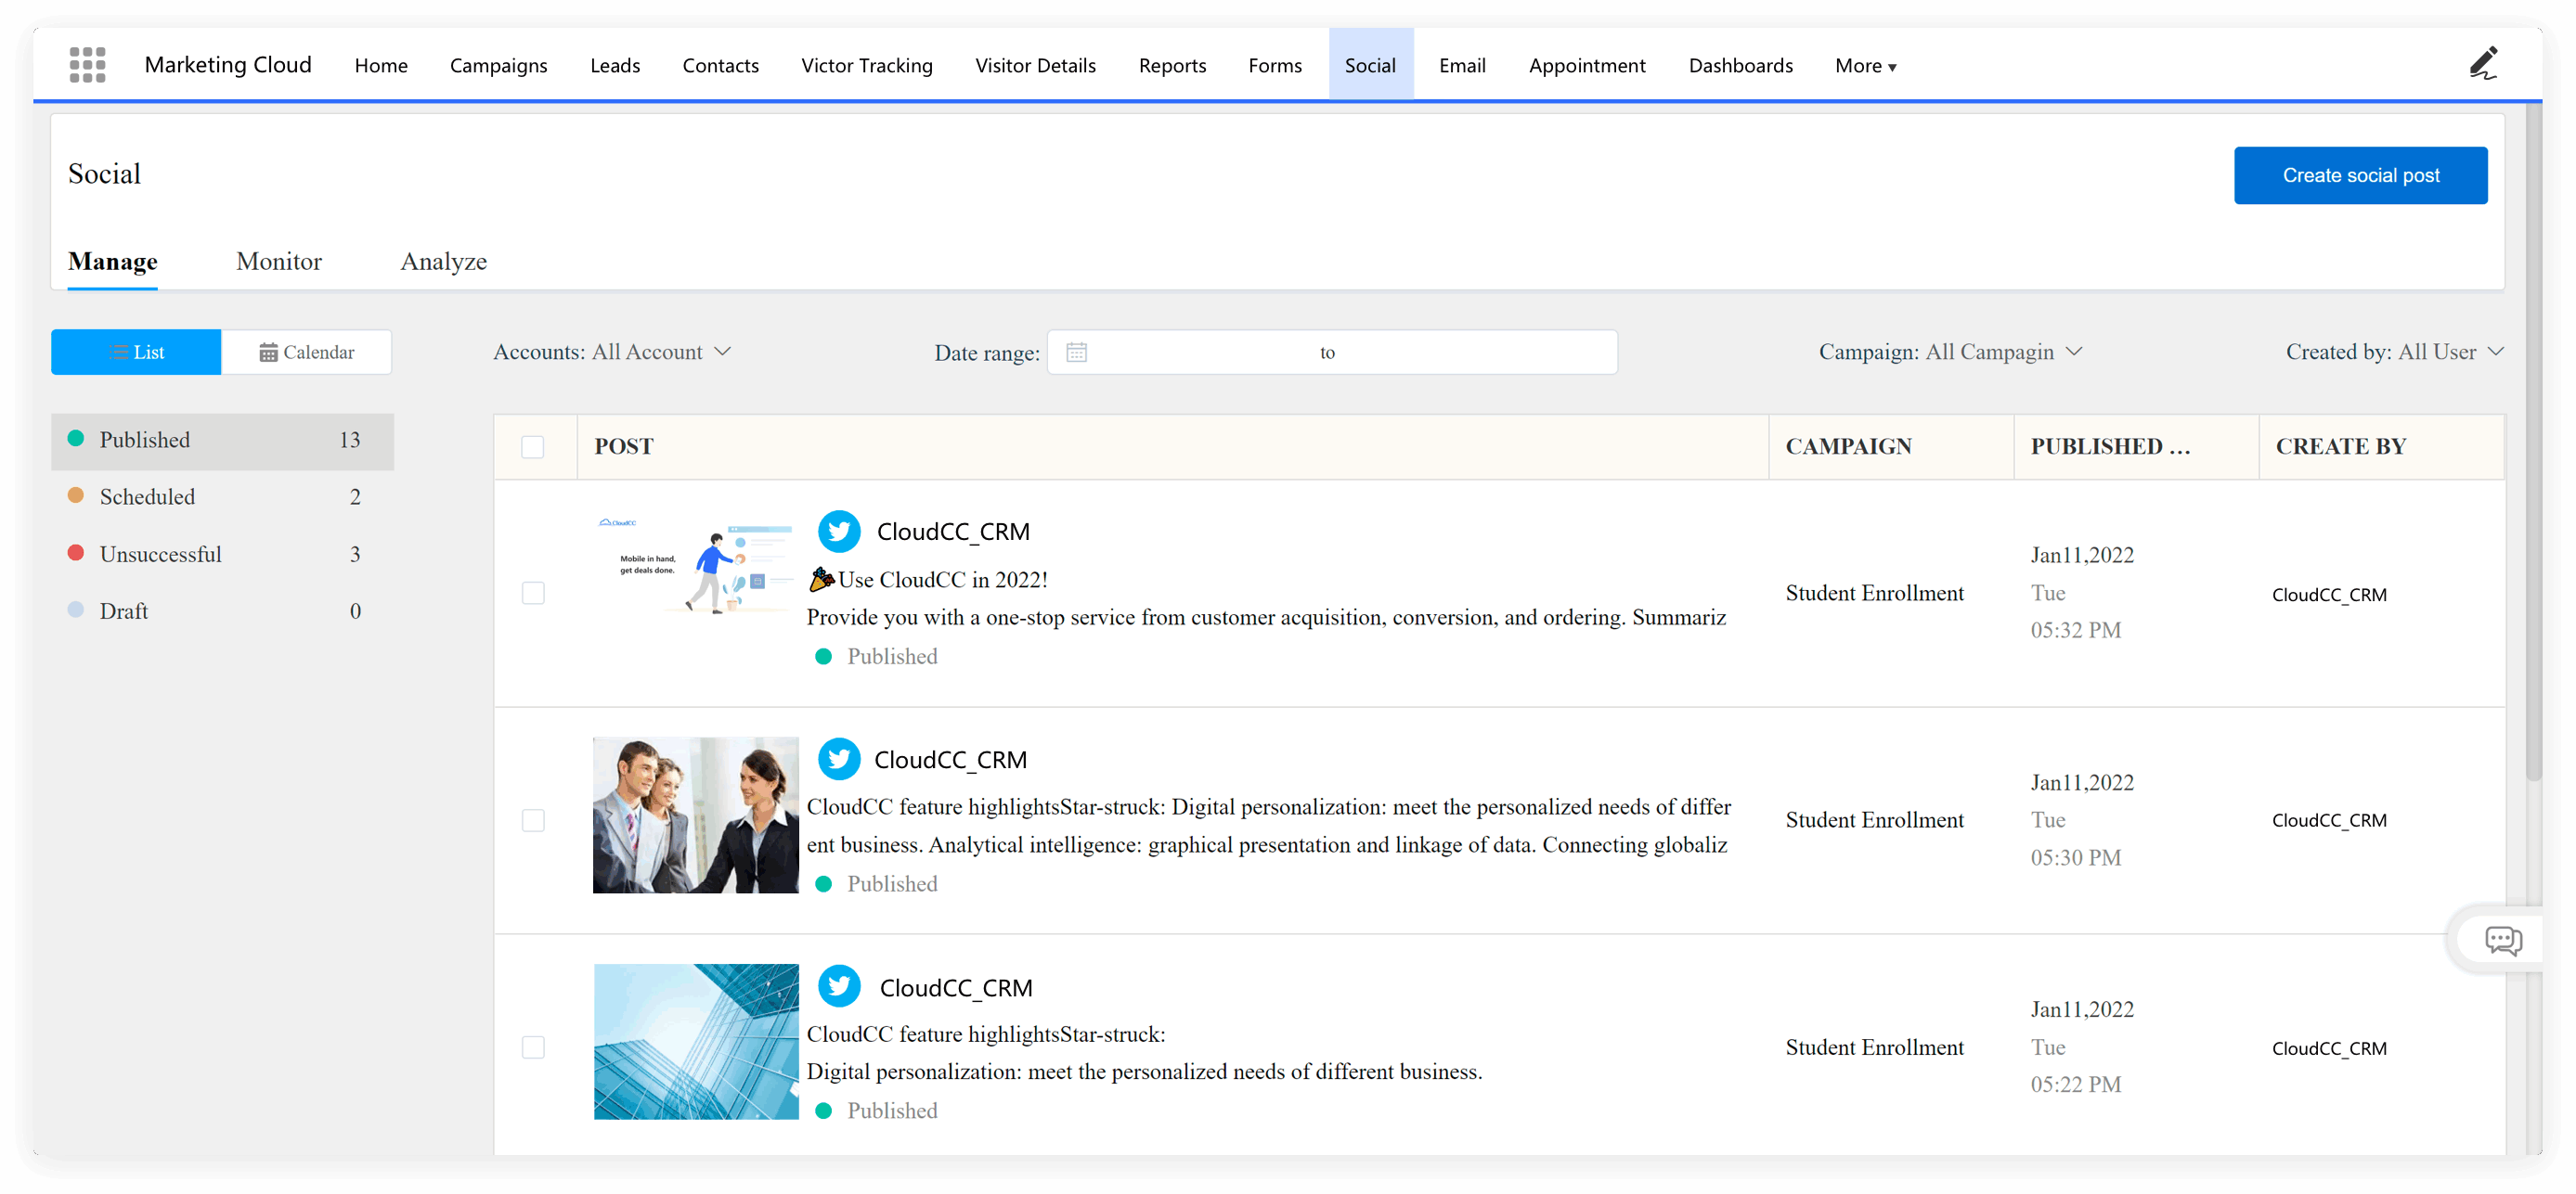Switch to Calendar view
The image size is (2576, 1194).
tap(306, 353)
